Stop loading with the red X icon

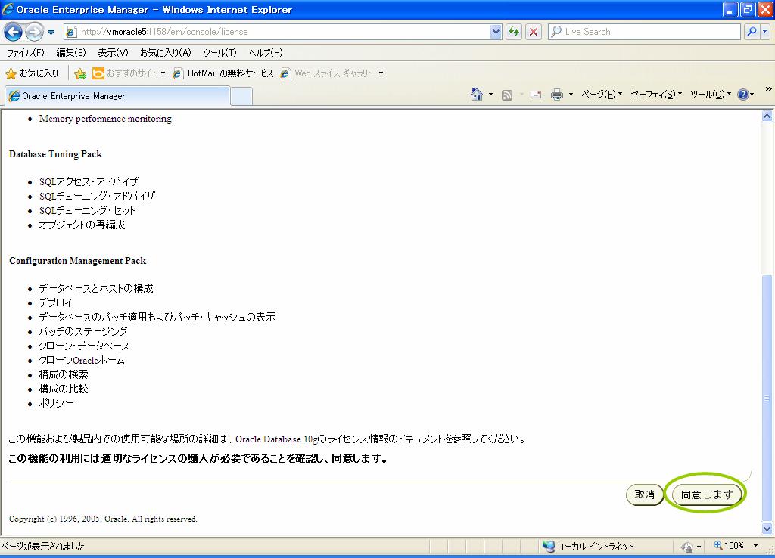(x=534, y=32)
